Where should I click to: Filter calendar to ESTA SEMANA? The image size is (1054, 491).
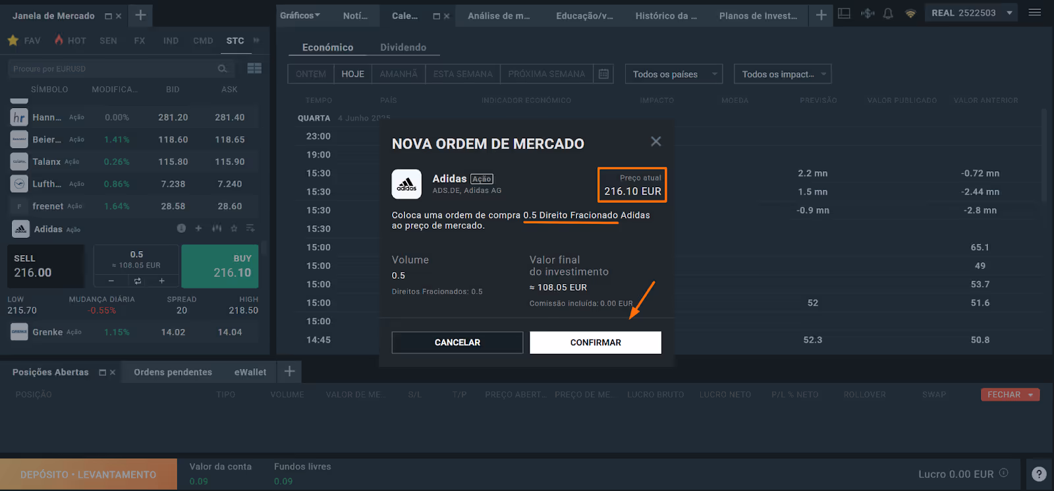(463, 74)
